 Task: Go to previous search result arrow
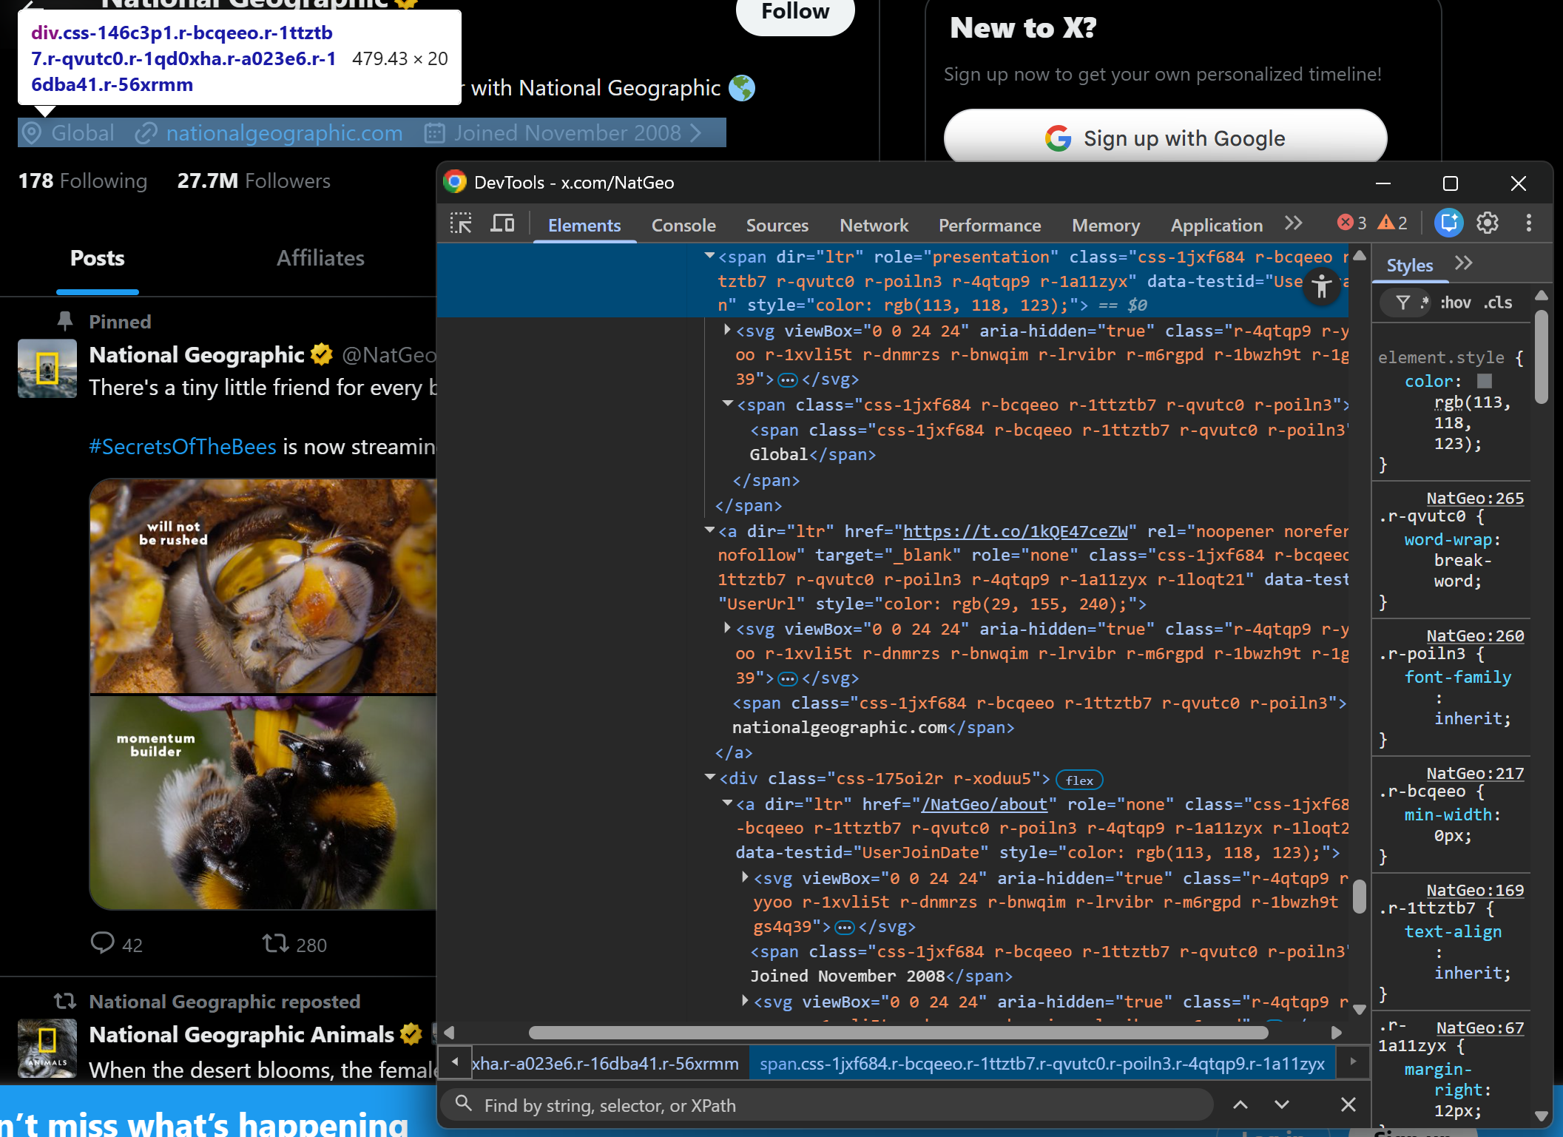pos(1240,1104)
